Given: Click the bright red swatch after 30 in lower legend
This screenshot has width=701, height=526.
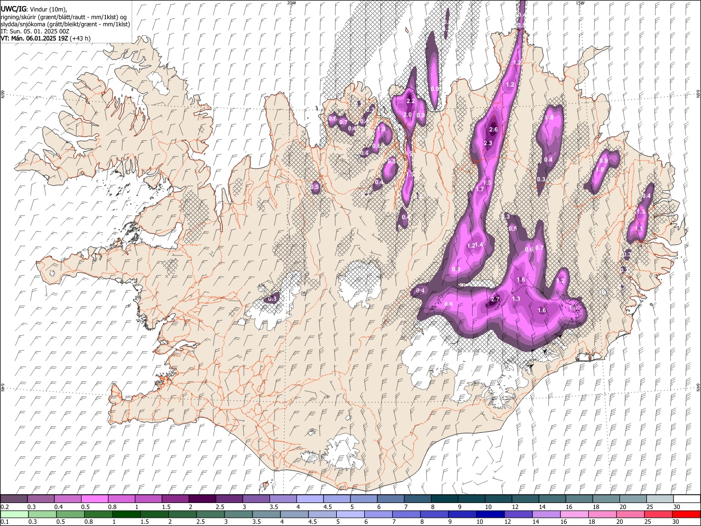Looking at the screenshot, I should [686, 514].
